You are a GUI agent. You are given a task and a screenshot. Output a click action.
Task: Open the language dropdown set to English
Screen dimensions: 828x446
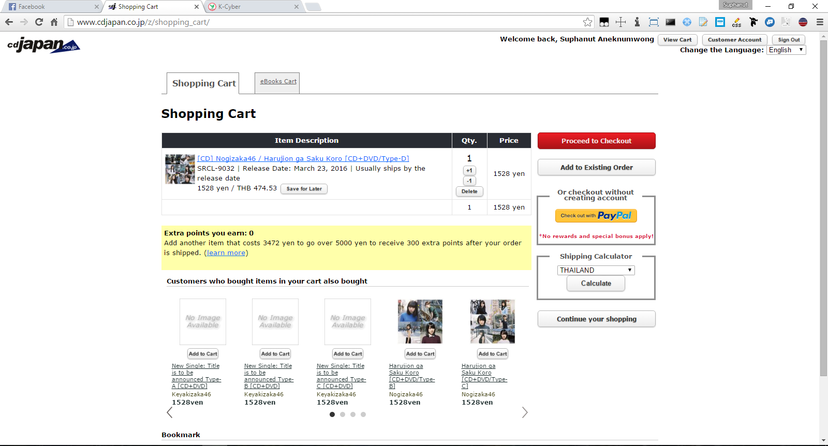point(786,50)
